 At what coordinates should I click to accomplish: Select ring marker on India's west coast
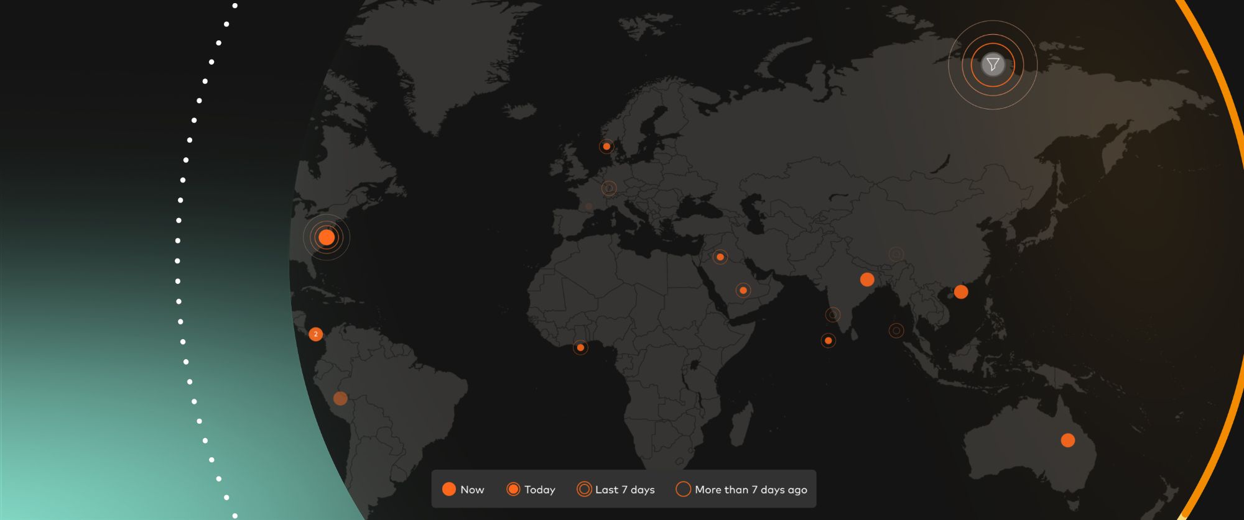coord(833,315)
